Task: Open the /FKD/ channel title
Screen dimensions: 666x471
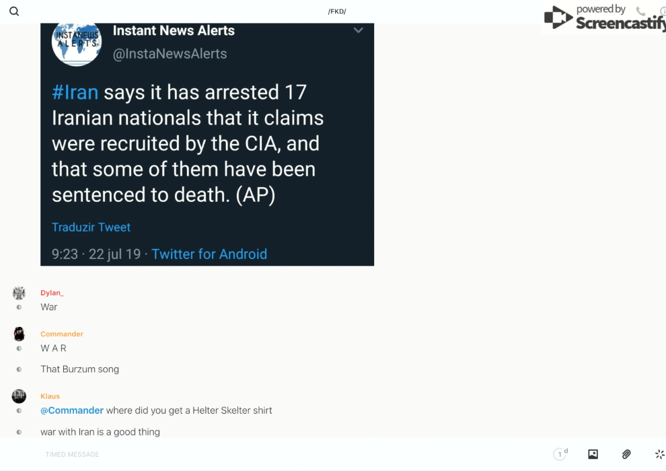Action: pyautogui.click(x=337, y=11)
